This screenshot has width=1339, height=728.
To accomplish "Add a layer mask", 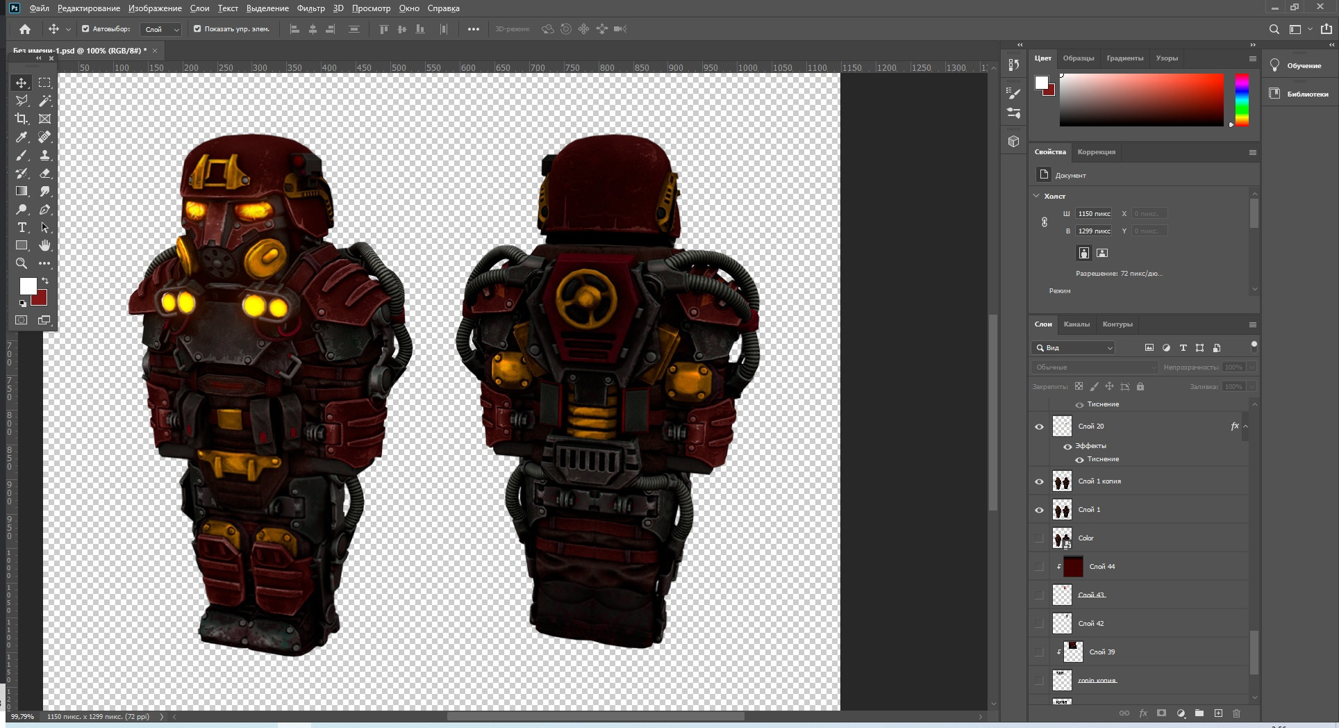I will pyautogui.click(x=1161, y=713).
